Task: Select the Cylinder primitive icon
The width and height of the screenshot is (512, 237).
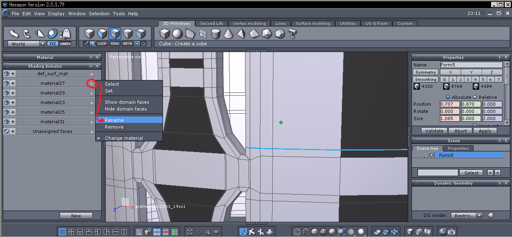Action: click(216, 34)
